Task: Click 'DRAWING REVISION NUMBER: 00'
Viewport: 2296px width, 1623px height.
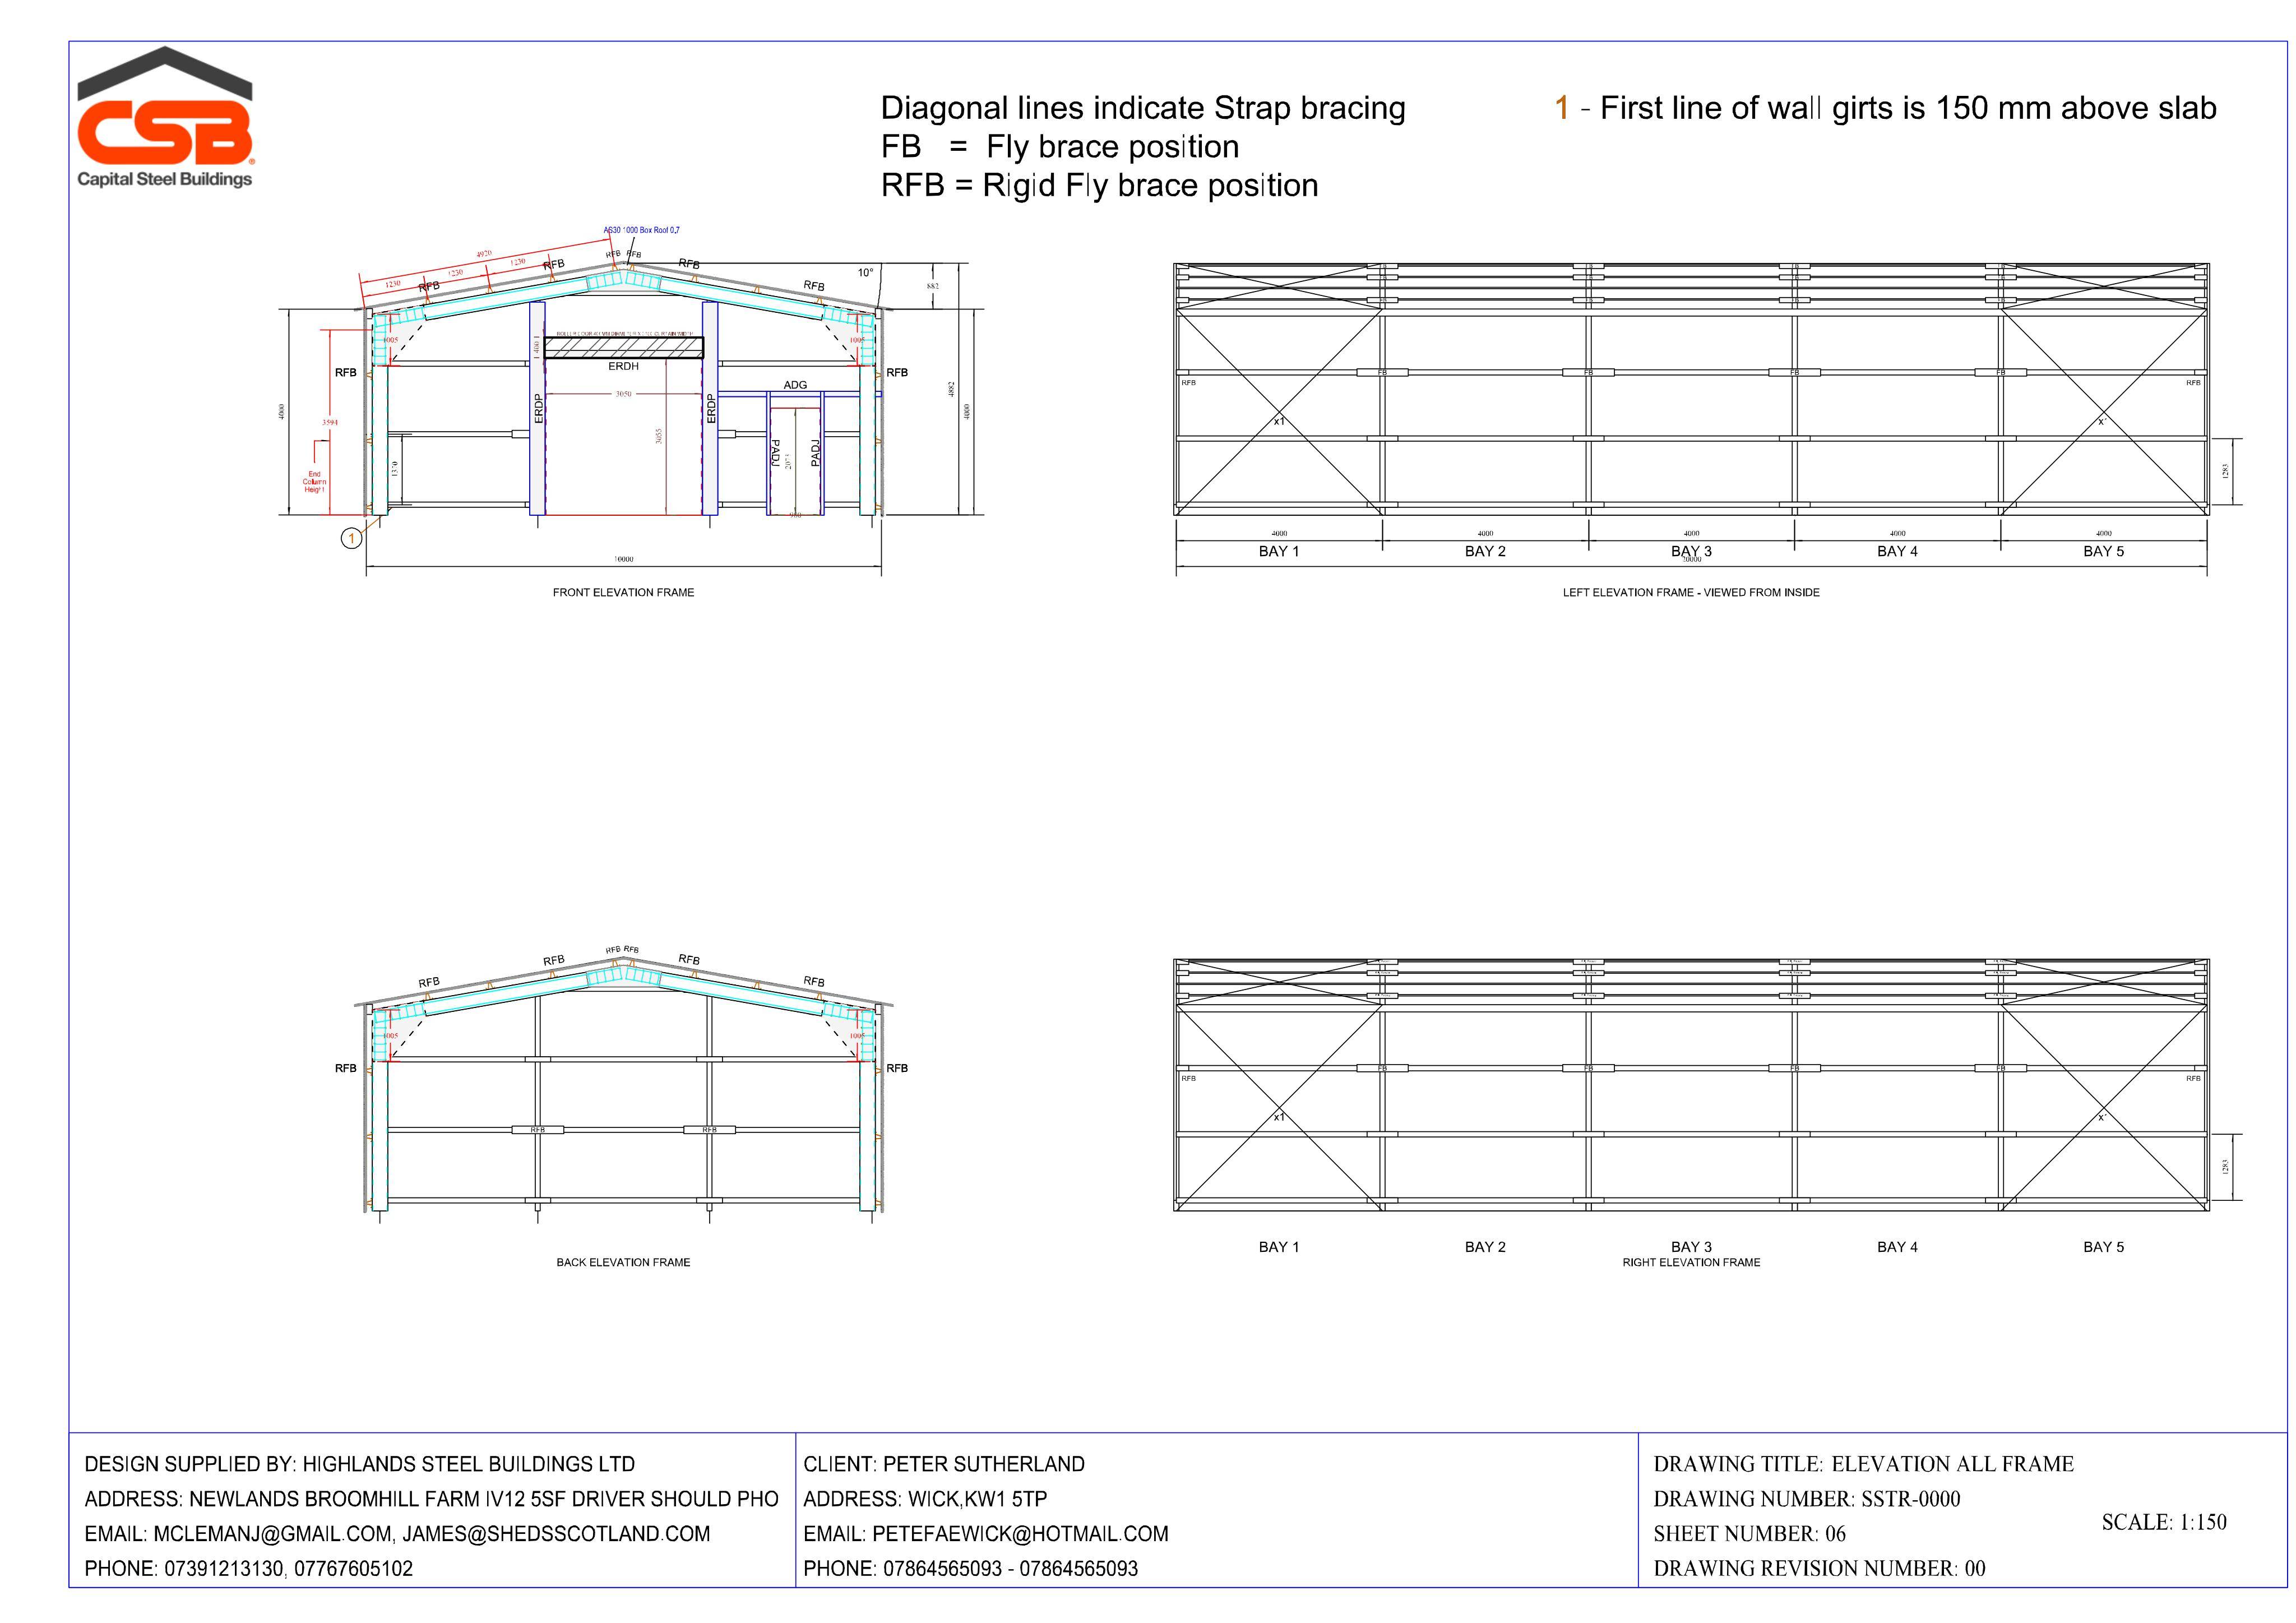Action: [1819, 1570]
